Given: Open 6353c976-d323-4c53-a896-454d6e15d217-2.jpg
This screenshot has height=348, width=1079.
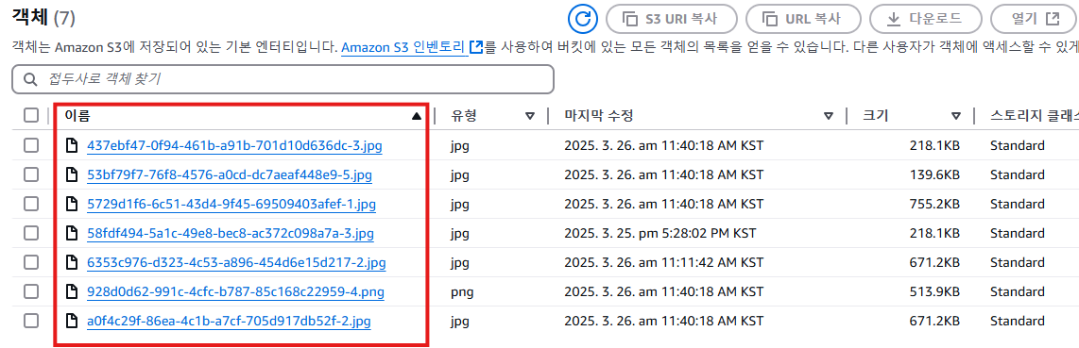Looking at the screenshot, I should 236,262.
